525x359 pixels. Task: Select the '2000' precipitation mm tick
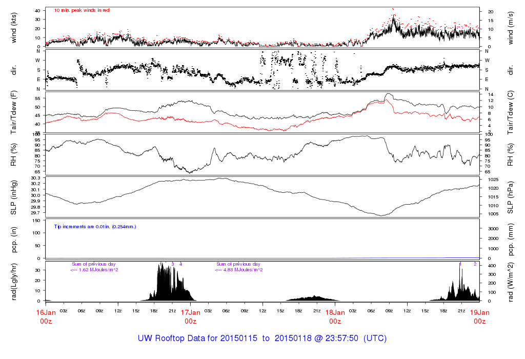point(493,238)
